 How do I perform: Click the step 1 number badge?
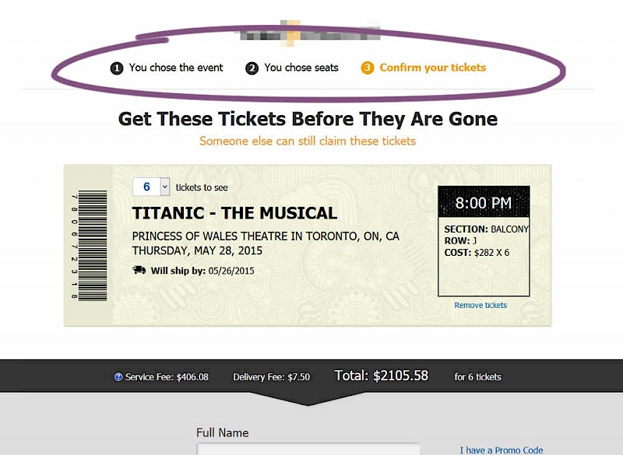coord(117,68)
